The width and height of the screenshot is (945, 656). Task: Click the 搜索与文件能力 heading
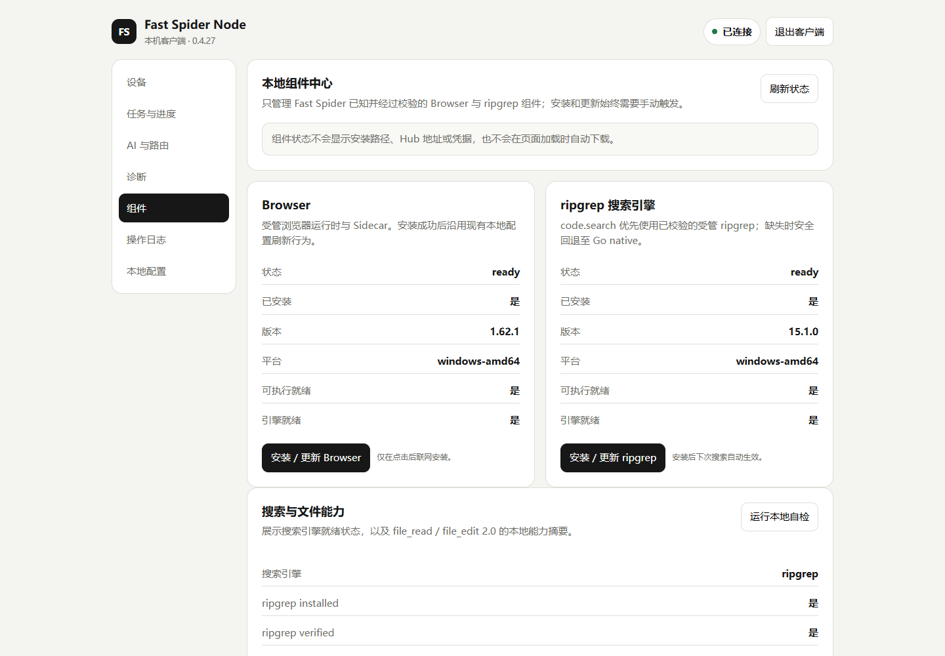pyautogui.click(x=303, y=512)
